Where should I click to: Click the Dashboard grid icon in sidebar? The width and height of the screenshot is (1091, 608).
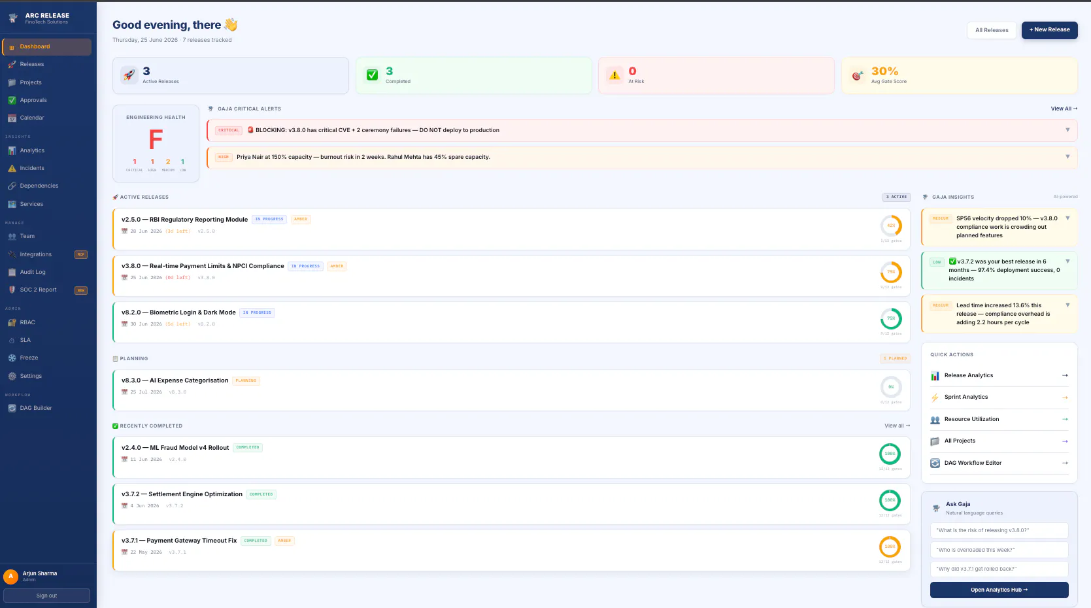point(12,47)
